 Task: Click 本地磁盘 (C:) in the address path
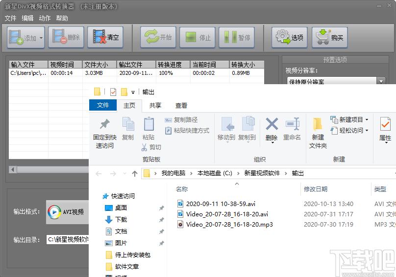tap(215, 173)
